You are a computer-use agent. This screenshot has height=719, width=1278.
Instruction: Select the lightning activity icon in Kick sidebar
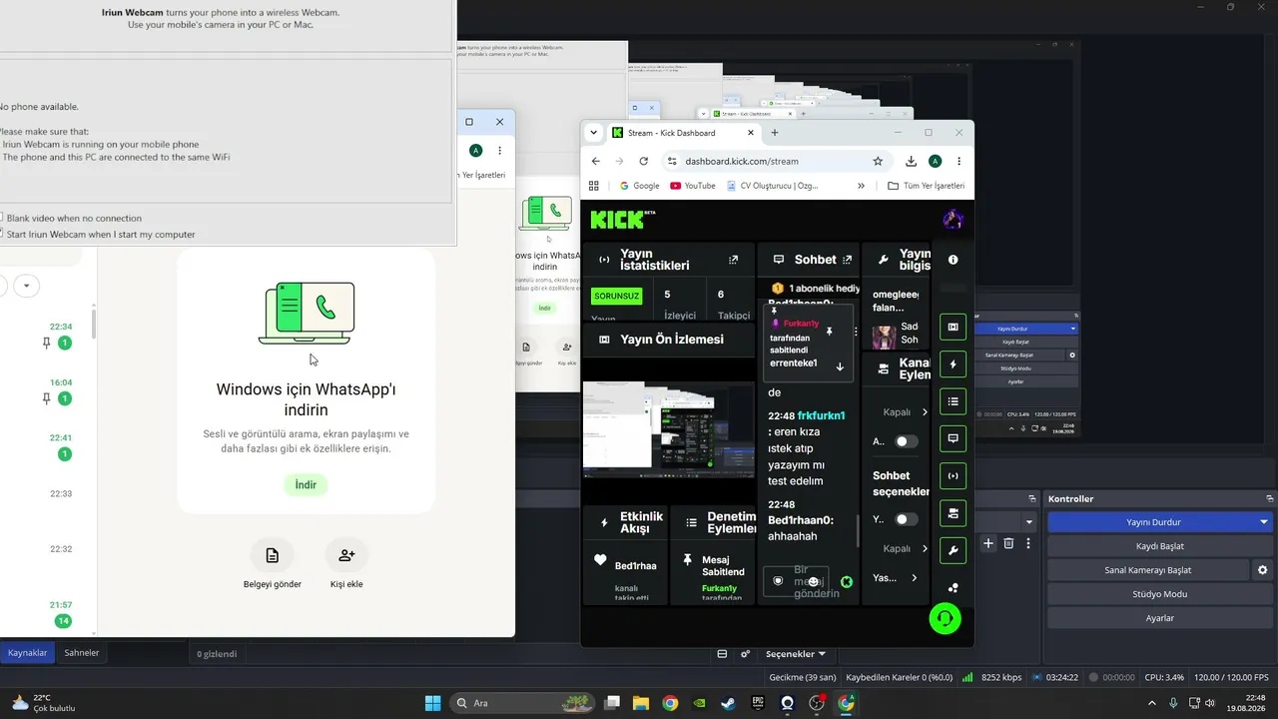pos(953,364)
